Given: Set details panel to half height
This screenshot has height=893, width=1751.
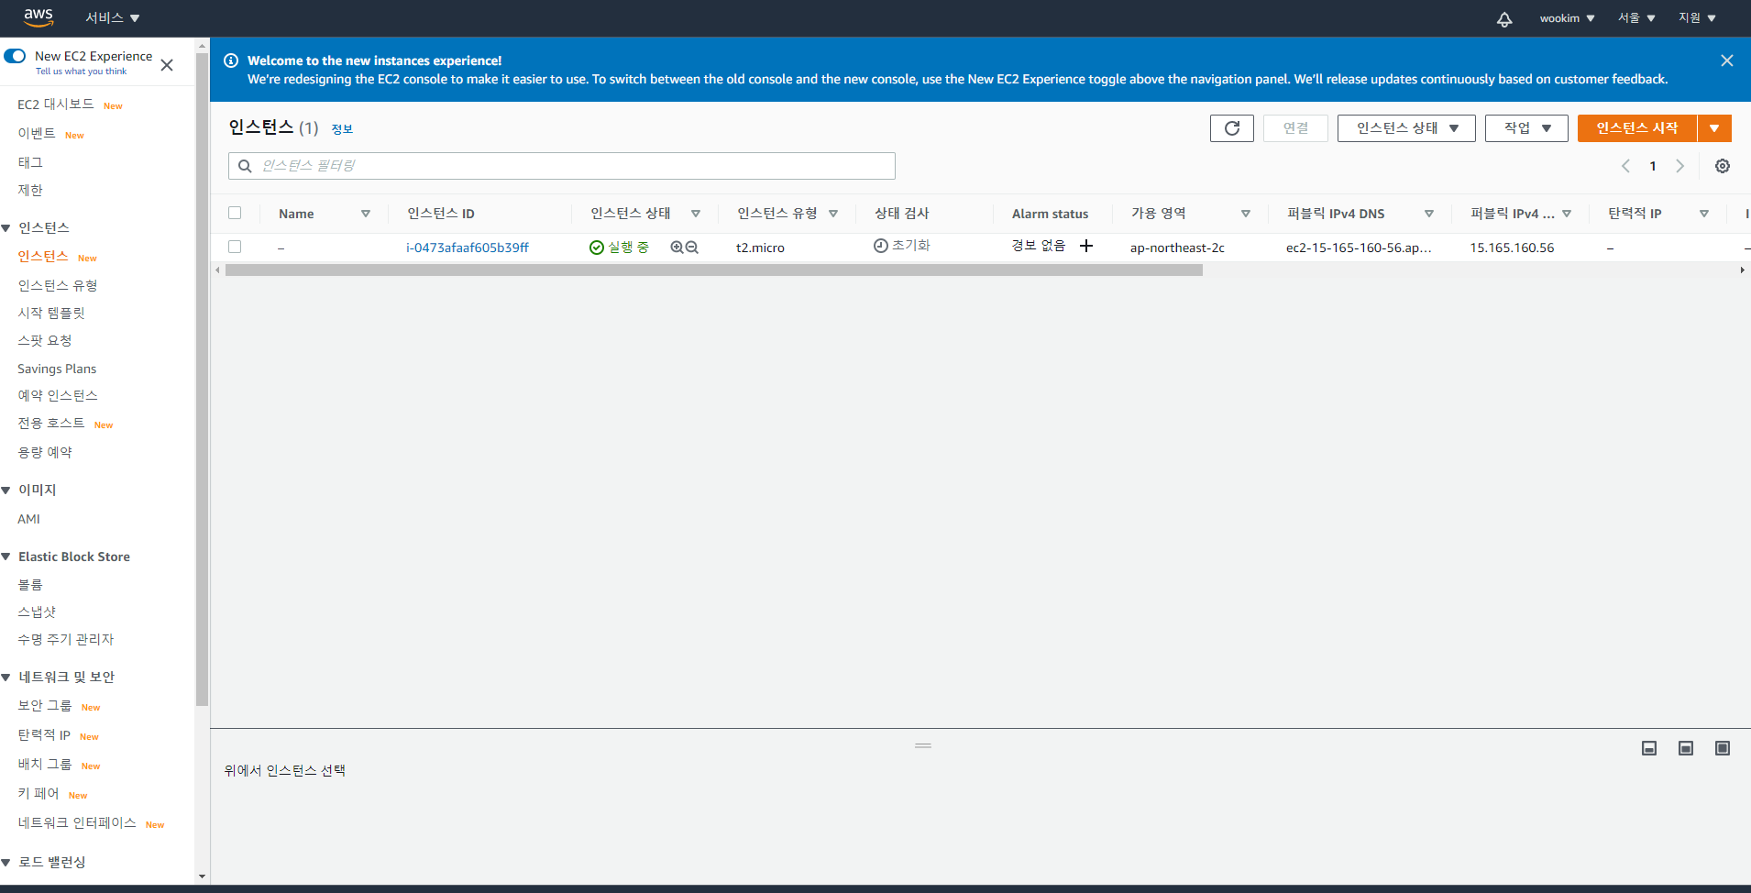Looking at the screenshot, I should coord(1686,748).
